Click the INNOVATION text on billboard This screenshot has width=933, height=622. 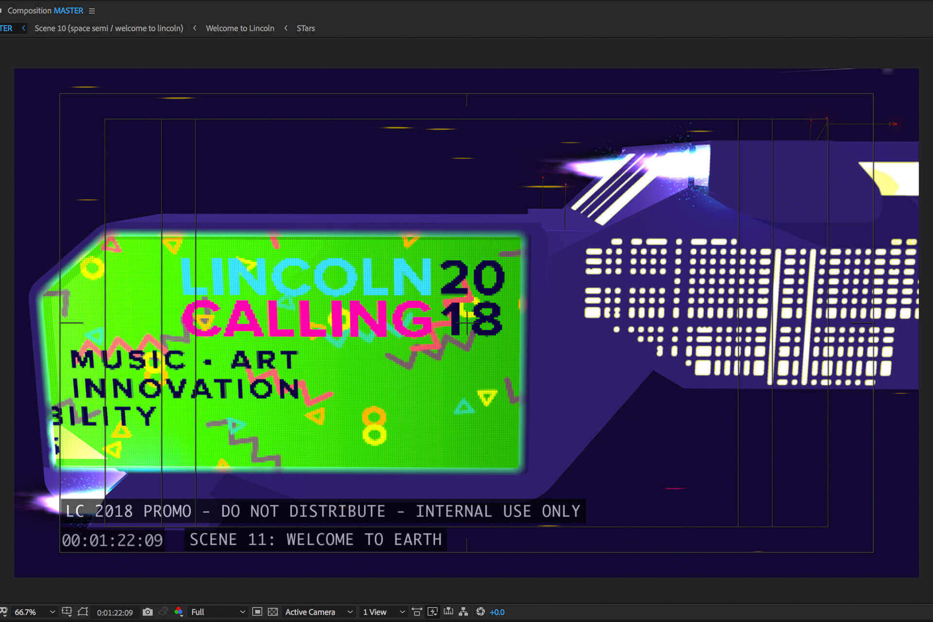coord(186,389)
